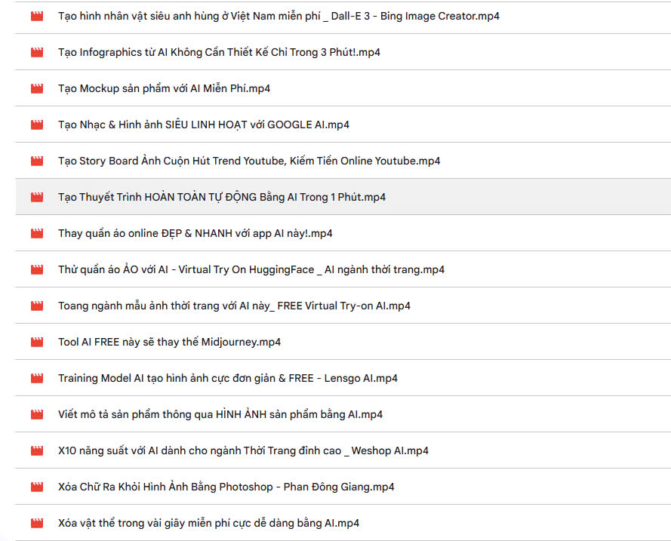The image size is (671, 541).
Task: Click video icon beside Dall-E 3 Bing Image Creator file
Action: [37, 17]
